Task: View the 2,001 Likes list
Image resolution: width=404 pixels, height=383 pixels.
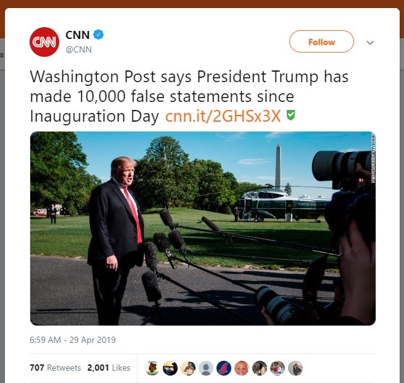Action: [x=109, y=368]
